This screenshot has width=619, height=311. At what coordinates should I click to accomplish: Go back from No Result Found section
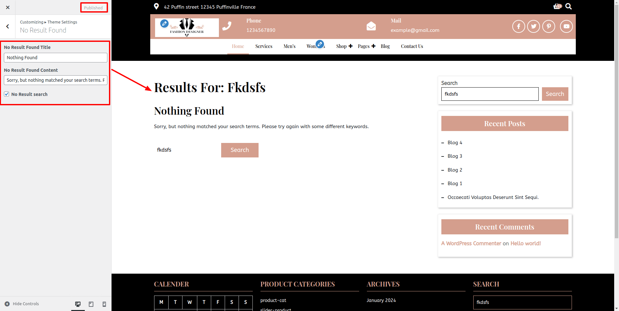[x=8, y=26]
